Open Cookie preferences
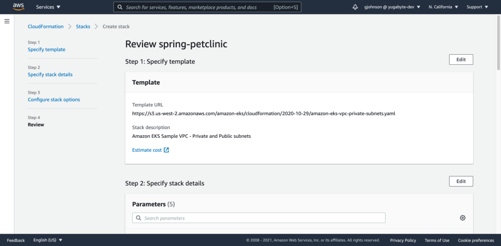Screen dimensions: 501x246 (476, 240)
